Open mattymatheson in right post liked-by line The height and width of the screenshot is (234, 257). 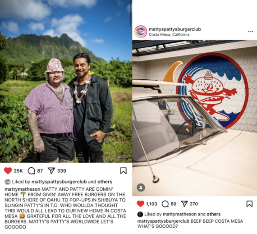179,214
